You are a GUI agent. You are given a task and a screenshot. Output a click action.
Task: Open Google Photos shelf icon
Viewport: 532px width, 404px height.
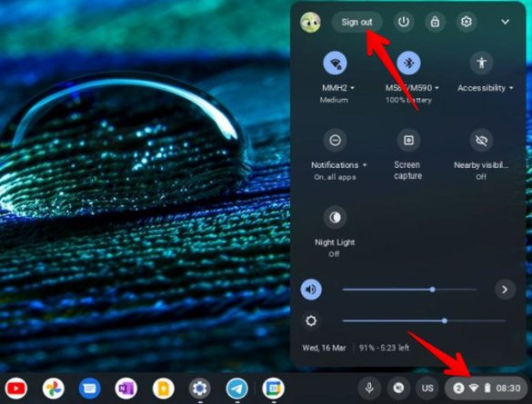coord(54,389)
